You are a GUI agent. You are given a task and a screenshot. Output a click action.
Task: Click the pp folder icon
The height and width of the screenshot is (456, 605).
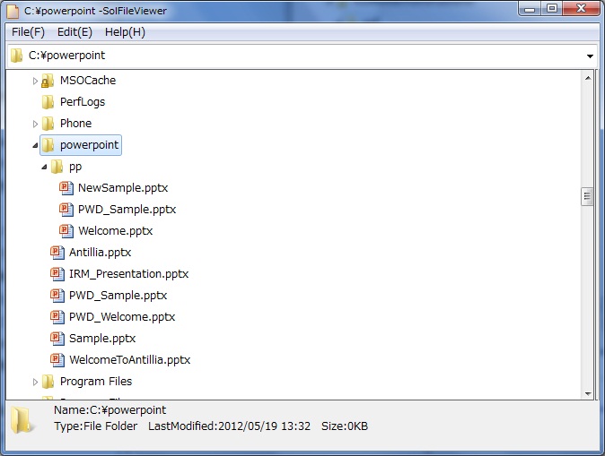[57, 167]
